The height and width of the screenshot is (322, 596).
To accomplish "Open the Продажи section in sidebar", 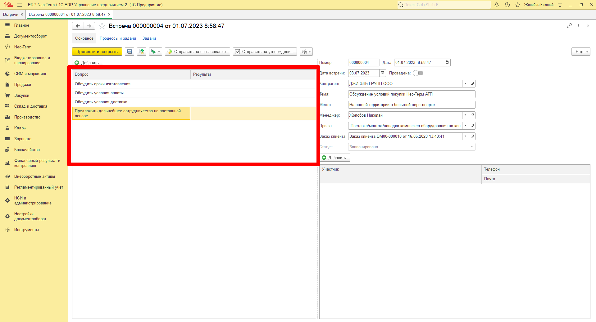I will click(x=23, y=84).
